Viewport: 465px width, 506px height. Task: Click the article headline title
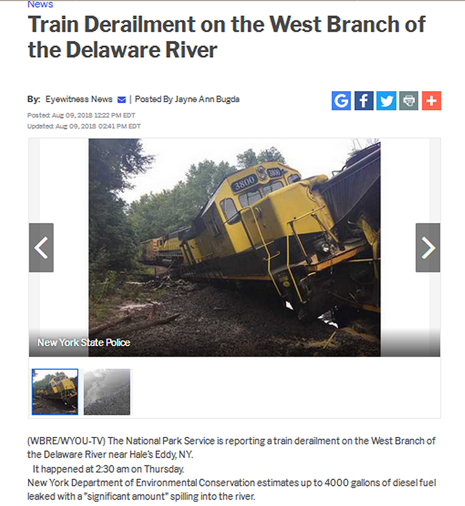(x=227, y=37)
